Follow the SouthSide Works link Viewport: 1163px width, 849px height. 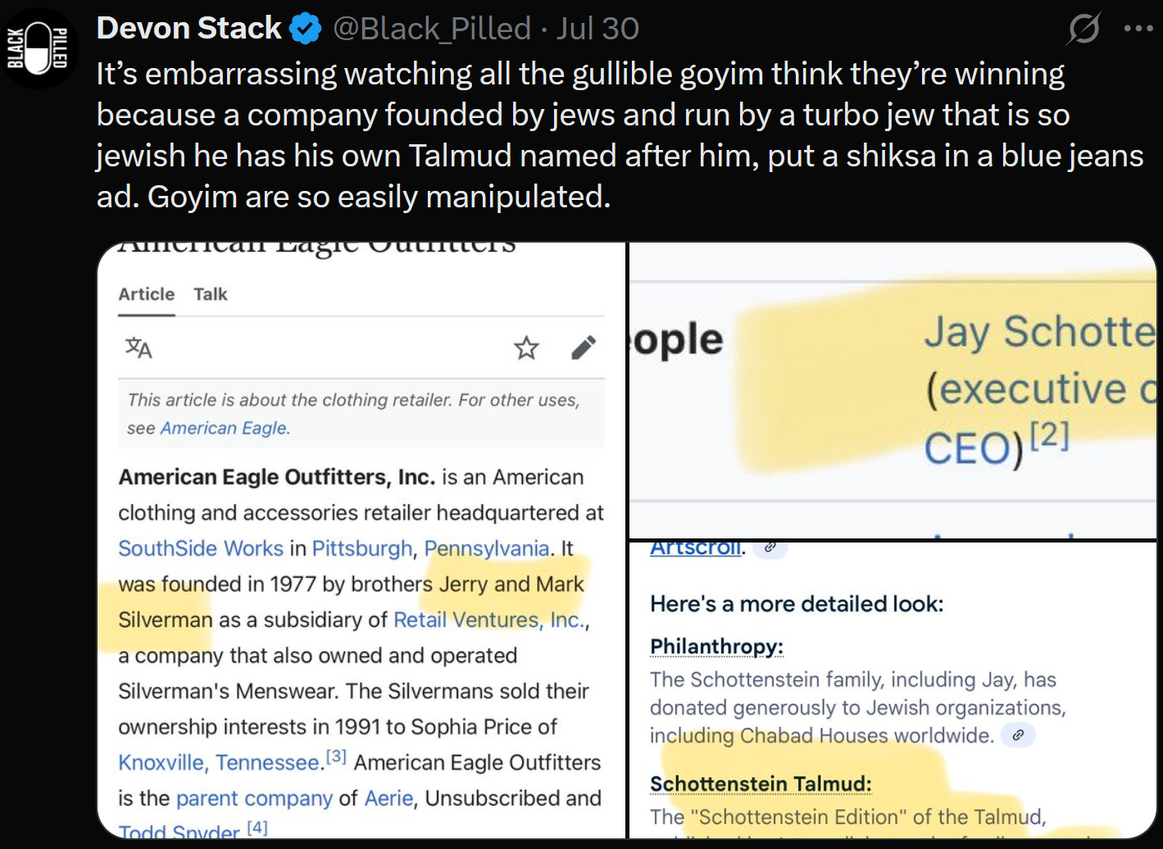201,548
